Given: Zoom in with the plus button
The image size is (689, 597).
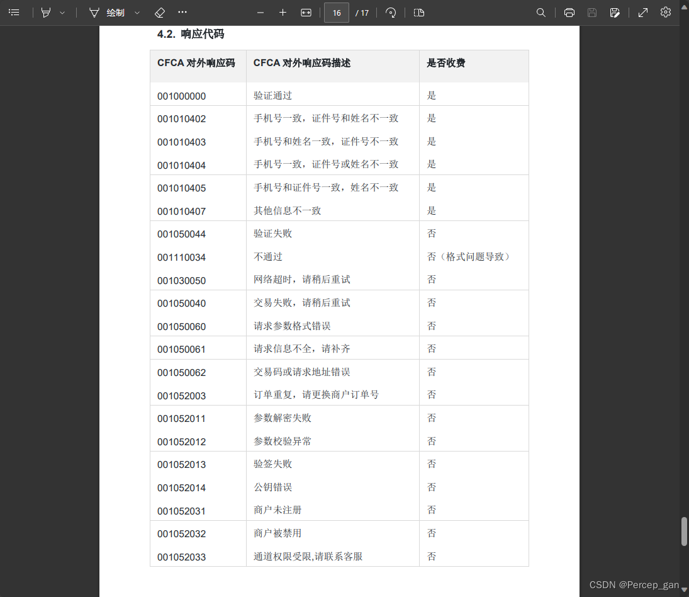Looking at the screenshot, I should point(283,13).
